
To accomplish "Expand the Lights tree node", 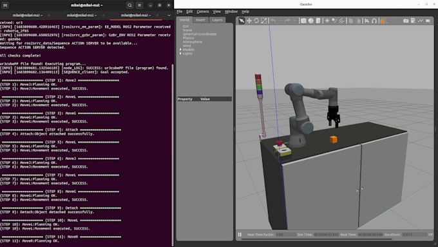I will coord(180,54).
